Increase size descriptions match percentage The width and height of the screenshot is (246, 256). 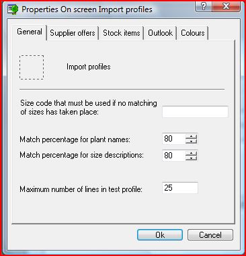(191, 154)
